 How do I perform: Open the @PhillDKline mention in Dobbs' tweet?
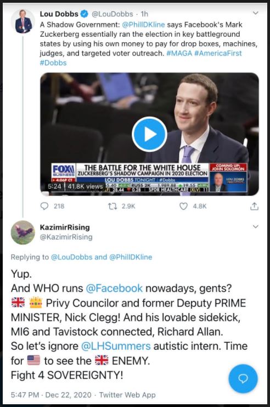point(143,25)
